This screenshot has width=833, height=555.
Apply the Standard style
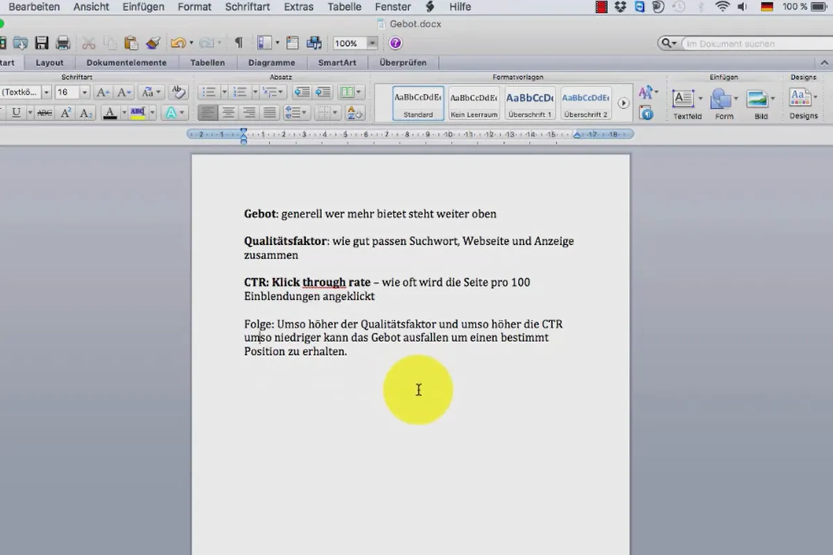tap(418, 103)
